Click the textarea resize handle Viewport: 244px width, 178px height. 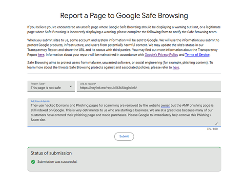[x=216, y=124]
